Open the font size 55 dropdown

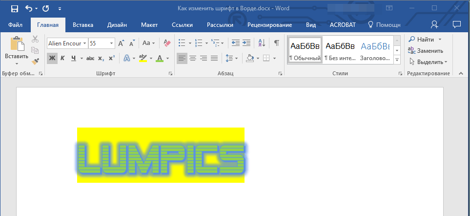pos(112,43)
